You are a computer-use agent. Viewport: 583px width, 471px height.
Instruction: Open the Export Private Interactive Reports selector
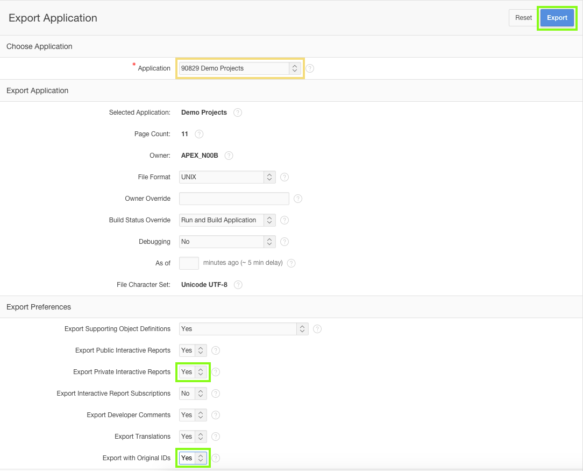[x=201, y=372]
